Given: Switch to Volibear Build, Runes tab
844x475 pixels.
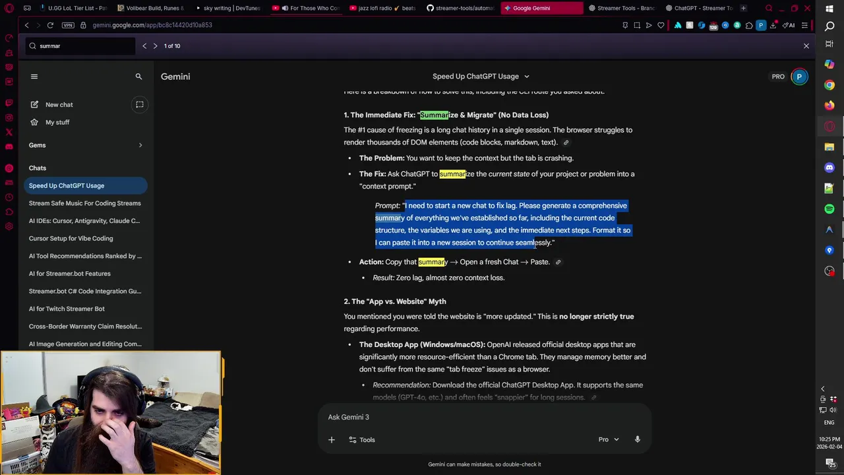Looking at the screenshot, I should [150, 8].
